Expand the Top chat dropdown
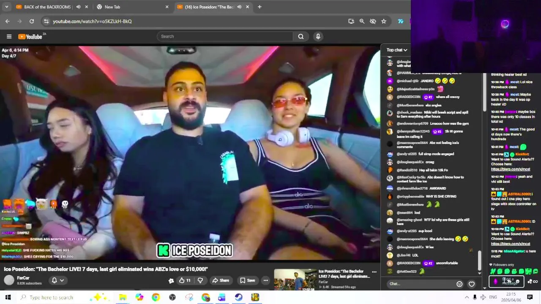The image size is (541, 304). pos(397,50)
